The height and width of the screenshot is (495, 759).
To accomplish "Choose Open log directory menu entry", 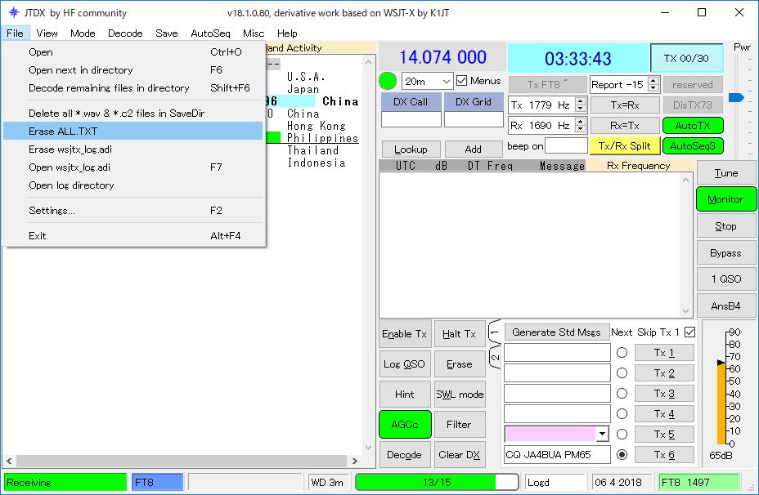I will click(133, 185).
